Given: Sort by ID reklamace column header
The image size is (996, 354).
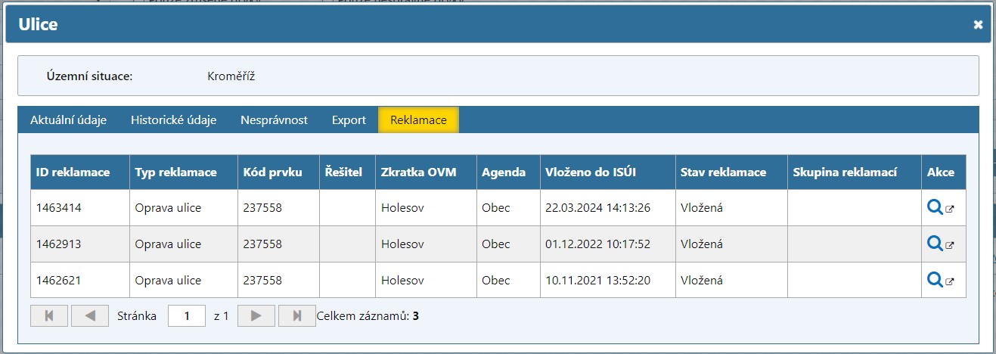Looking at the screenshot, I should [73, 172].
